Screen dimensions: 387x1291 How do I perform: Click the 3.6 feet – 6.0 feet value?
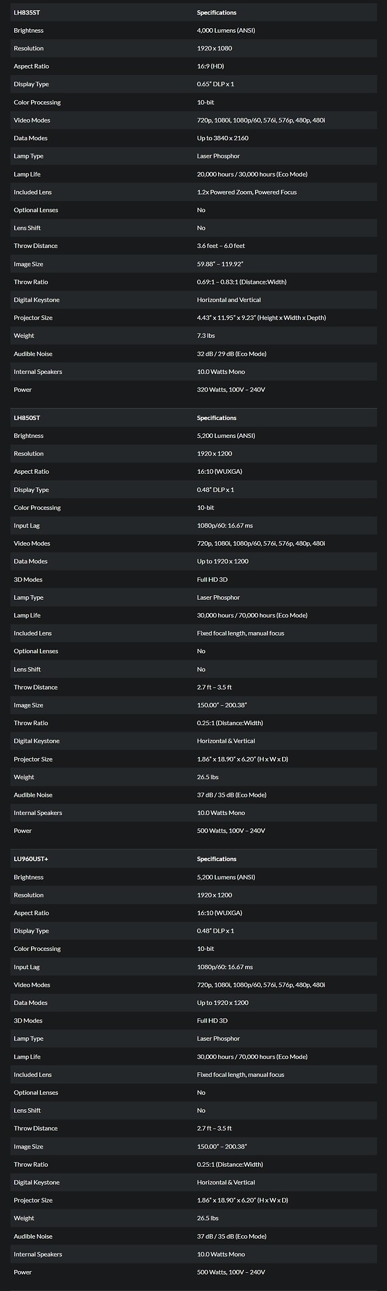[220, 246]
